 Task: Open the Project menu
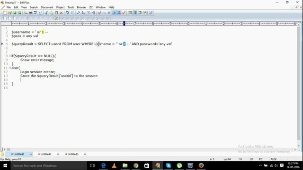(60, 7)
